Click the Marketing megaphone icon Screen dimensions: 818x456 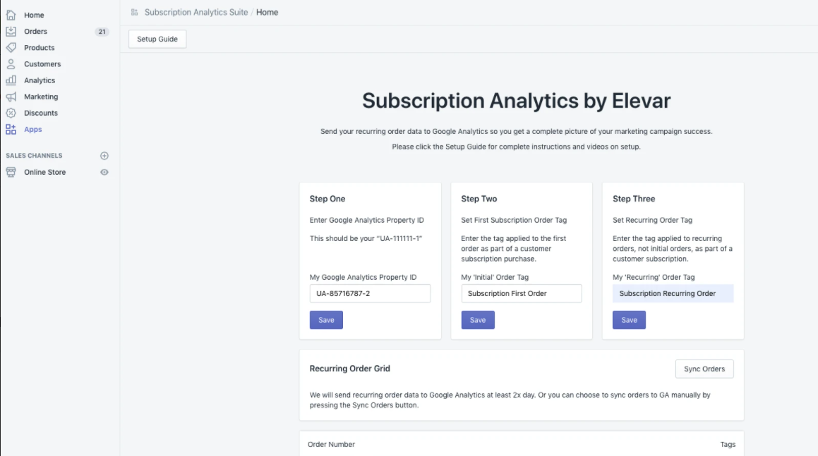[11, 97]
